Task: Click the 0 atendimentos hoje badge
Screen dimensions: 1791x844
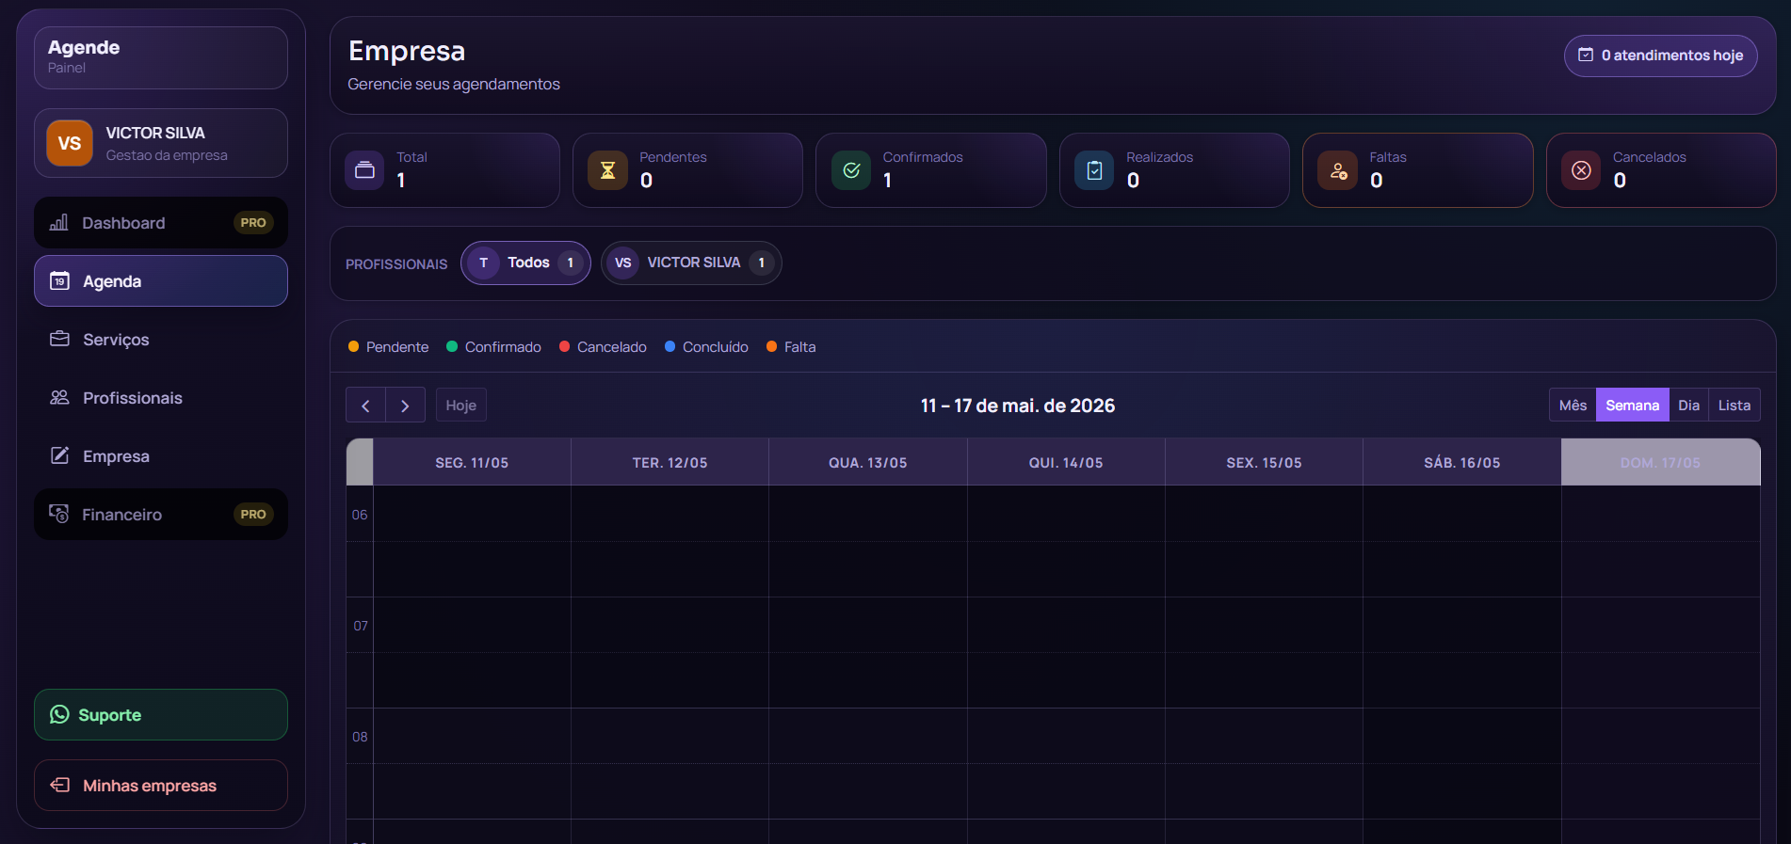Action: pyautogui.click(x=1661, y=56)
